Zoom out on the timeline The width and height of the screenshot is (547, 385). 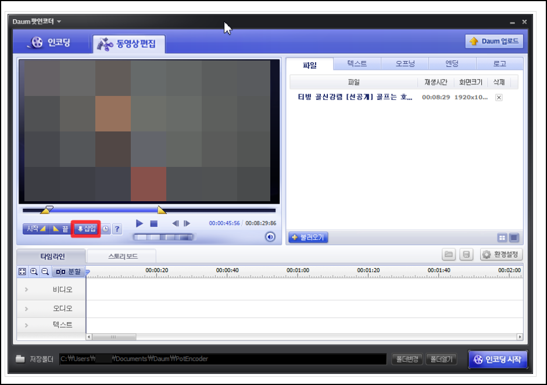point(45,272)
